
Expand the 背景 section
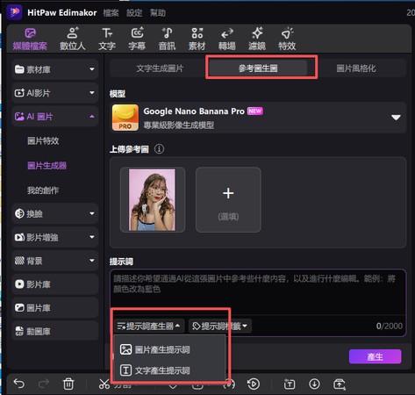(x=55, y=261)
